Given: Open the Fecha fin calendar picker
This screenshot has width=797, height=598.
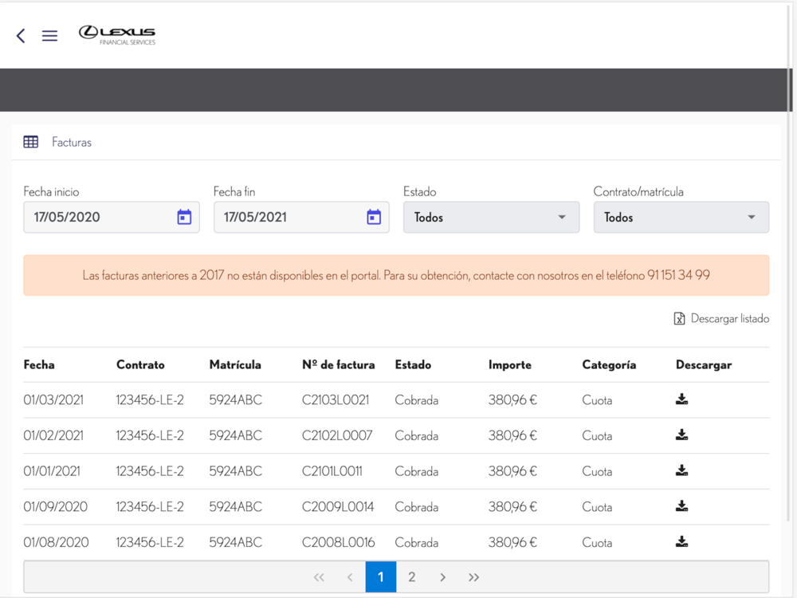Looking at the screenshot, I should [374, 217].
